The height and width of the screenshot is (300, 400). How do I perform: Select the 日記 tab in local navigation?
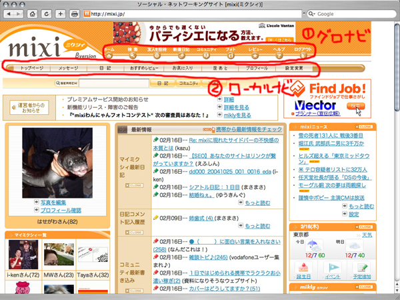tap(105, 68)
